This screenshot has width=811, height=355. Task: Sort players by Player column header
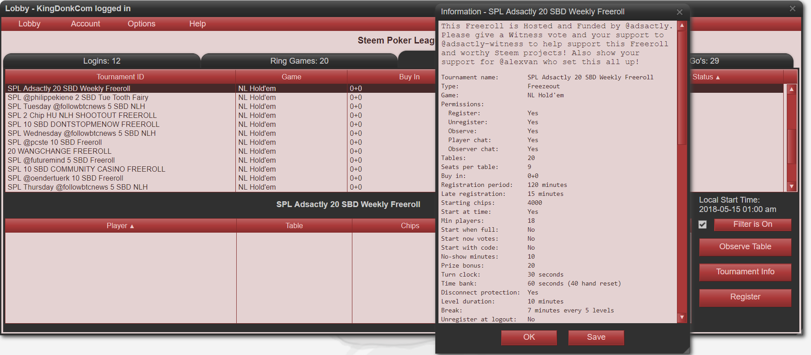pyautogui.click(x=120, y=226)
